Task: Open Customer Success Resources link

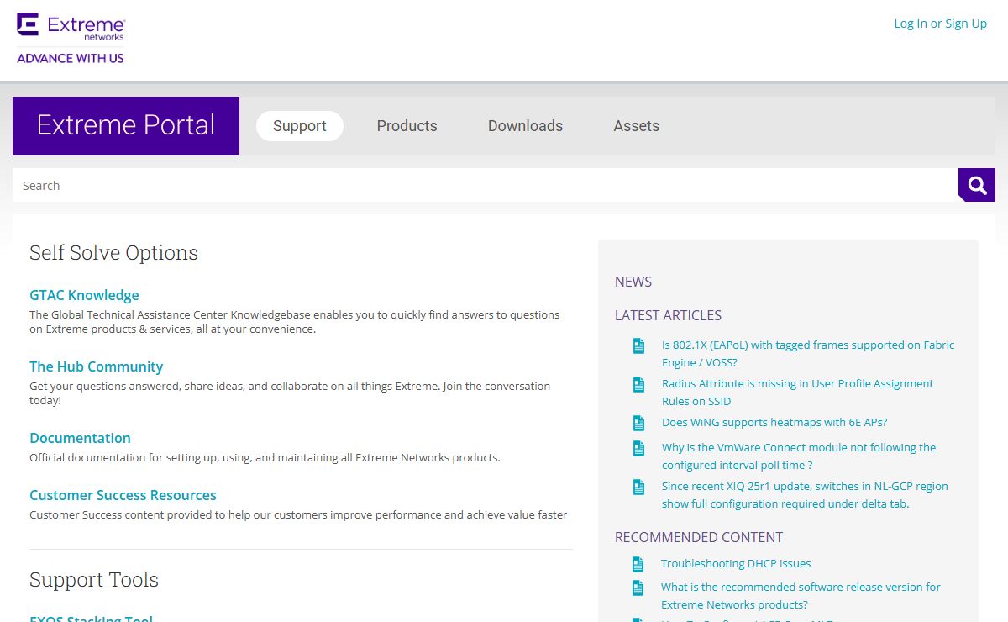Action: 123,495
